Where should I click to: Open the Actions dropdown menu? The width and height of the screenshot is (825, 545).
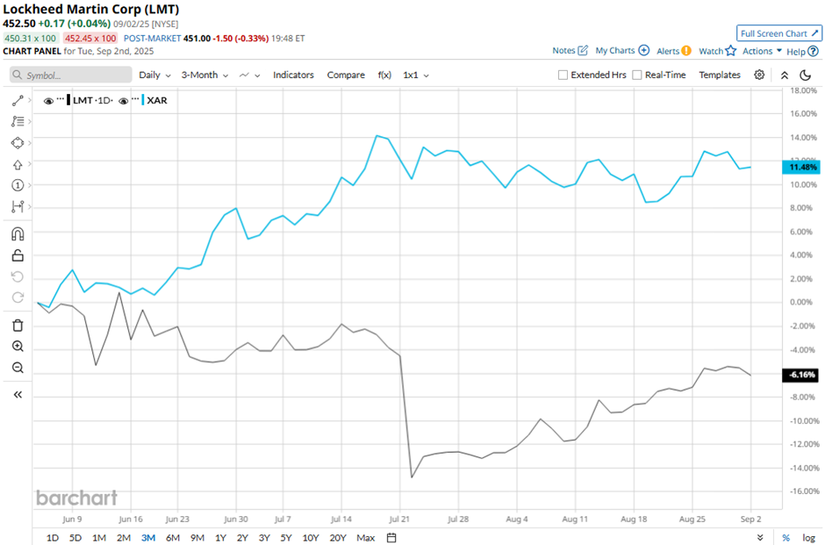762,51
